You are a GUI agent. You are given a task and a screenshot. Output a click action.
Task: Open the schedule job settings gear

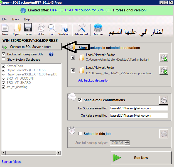[164, 134]
